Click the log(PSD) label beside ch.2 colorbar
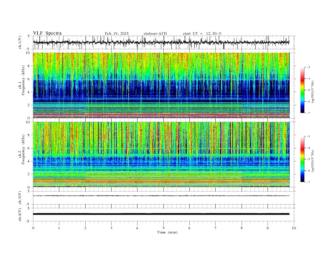 click(313, 161)
